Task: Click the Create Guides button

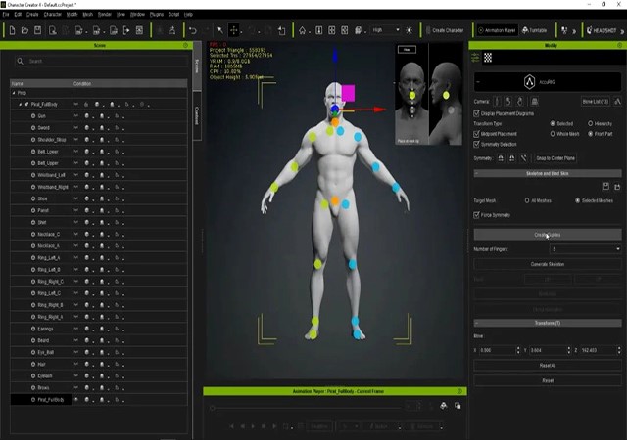Action: (x=547, y=235)
